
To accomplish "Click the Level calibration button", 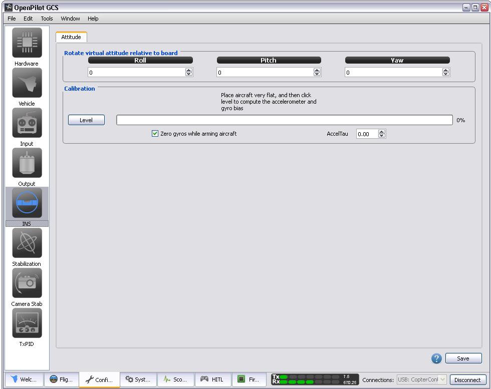I will pyautogui.click(x=86, y=120).
